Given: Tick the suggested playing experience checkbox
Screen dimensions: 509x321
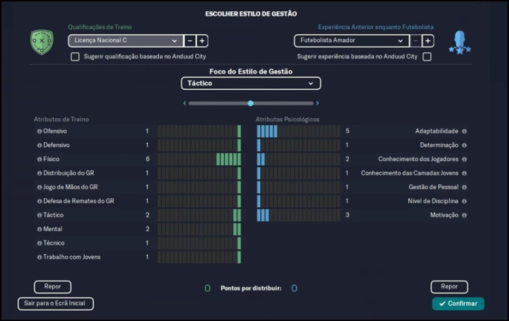Looking at the screenshot, I should (x=427, y=57).
